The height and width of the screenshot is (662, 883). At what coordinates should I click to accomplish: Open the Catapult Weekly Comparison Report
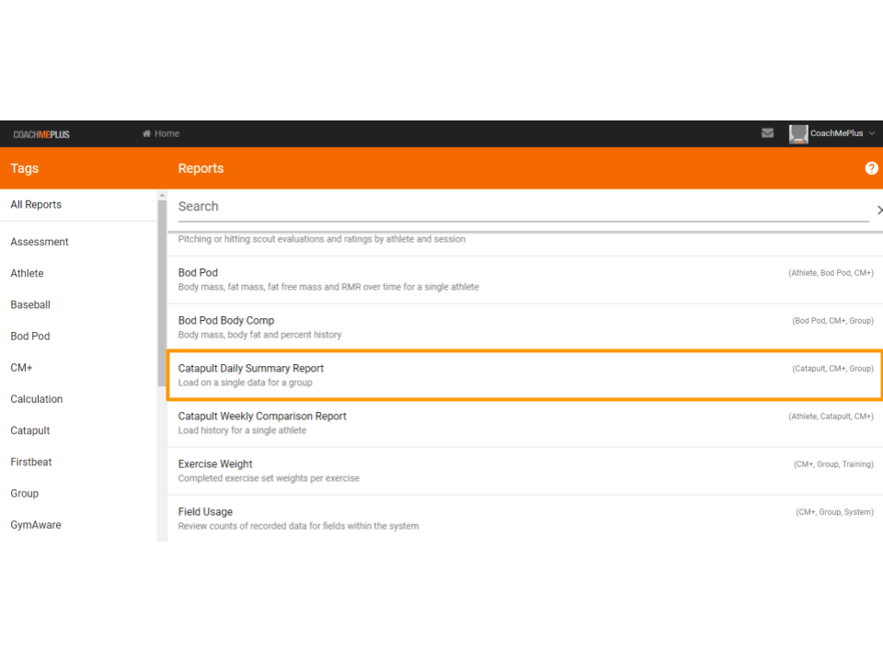click(525, 423)
